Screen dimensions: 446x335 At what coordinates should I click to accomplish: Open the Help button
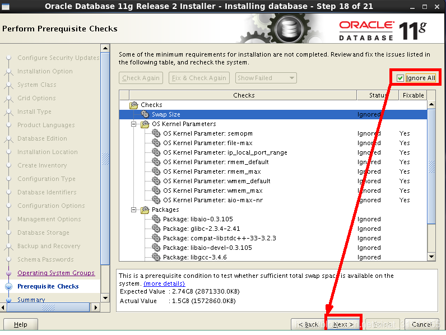[21, 324]
